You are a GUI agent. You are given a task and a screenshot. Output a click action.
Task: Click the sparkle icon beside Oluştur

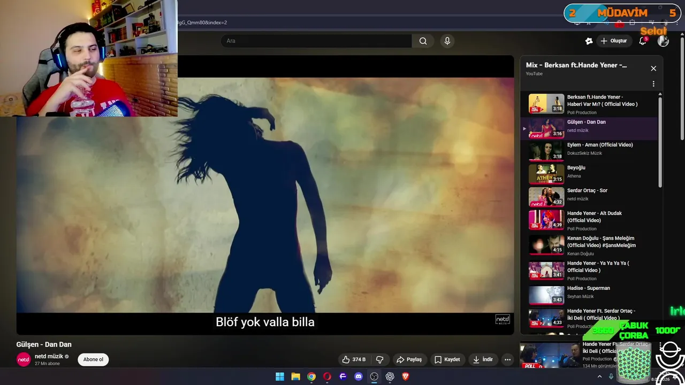click(589, 41)
